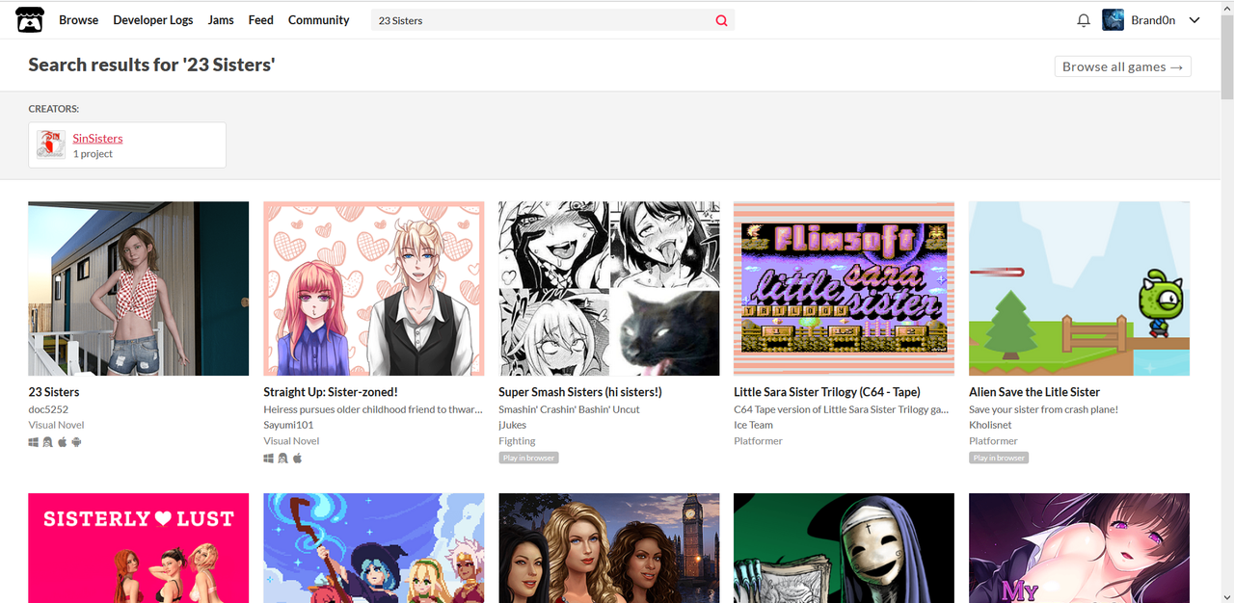
Task: Open the Feed page
Action: coord(260,20)
